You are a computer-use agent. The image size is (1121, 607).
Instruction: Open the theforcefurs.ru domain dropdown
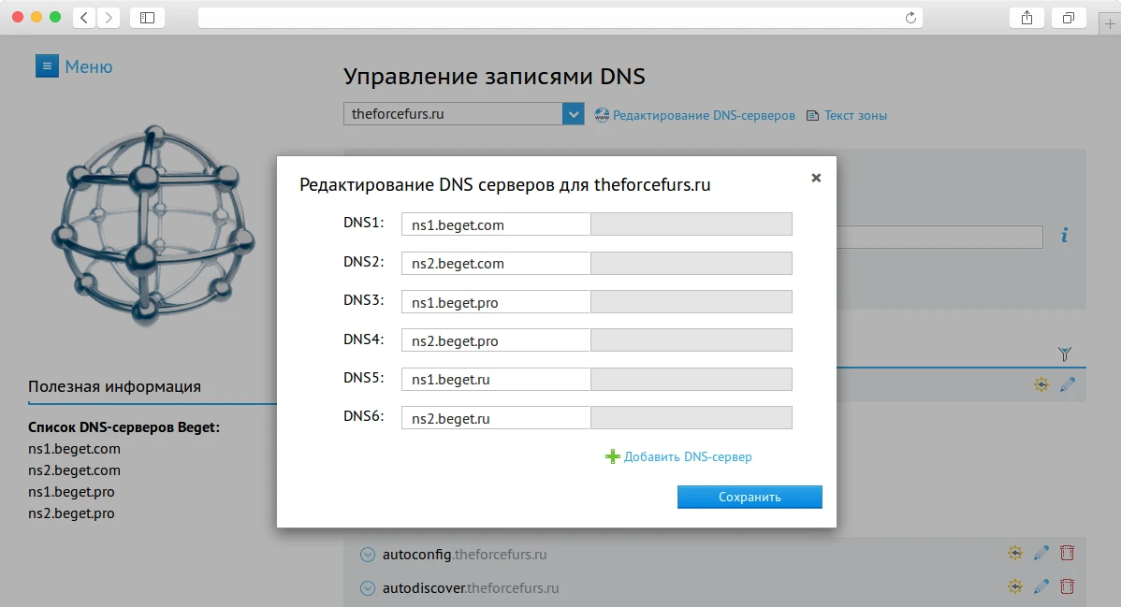pyautogui.click(x=572, y=113)
